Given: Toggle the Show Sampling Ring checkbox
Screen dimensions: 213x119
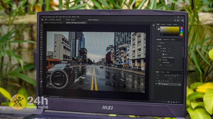Looking at the screenshot, I should (x=88, y=20).
